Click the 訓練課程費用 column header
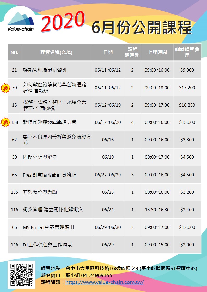Viewport: 207px width, 292px height. click(x=187, y=52)
